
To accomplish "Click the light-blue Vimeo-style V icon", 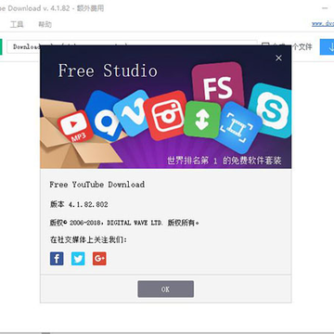I will point(132,112).
